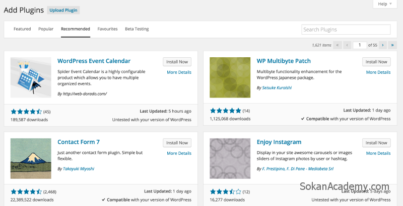
Task: Click star rating of WordPress Event Calendar
Action: pyautogui.click(x=26, y=112)
